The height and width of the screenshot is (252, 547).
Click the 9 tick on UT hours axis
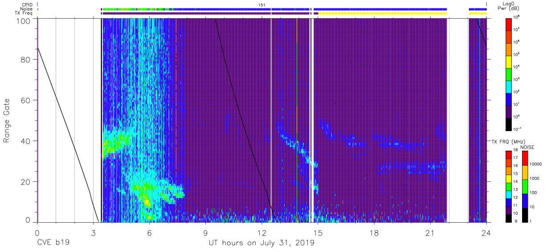205,232
